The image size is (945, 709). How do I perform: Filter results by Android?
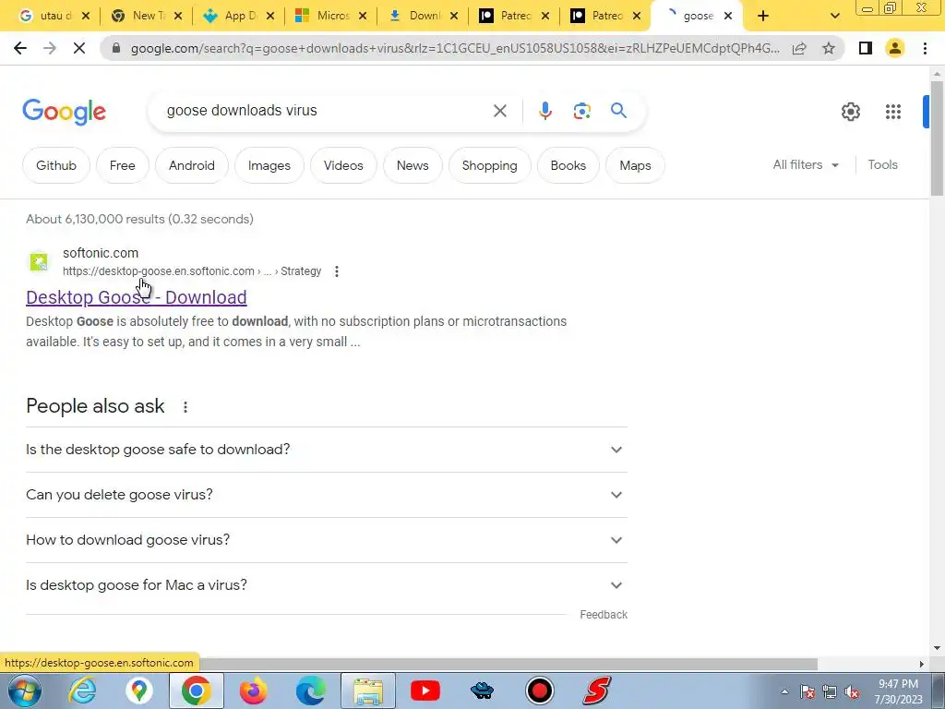[x=192, y=165]
